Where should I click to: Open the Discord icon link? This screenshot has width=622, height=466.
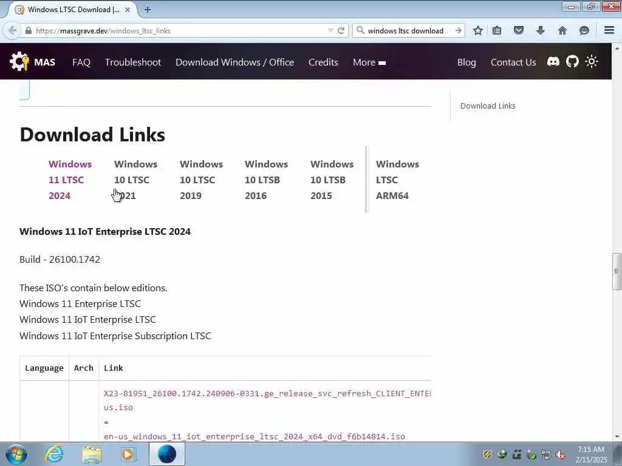(553, 62)
